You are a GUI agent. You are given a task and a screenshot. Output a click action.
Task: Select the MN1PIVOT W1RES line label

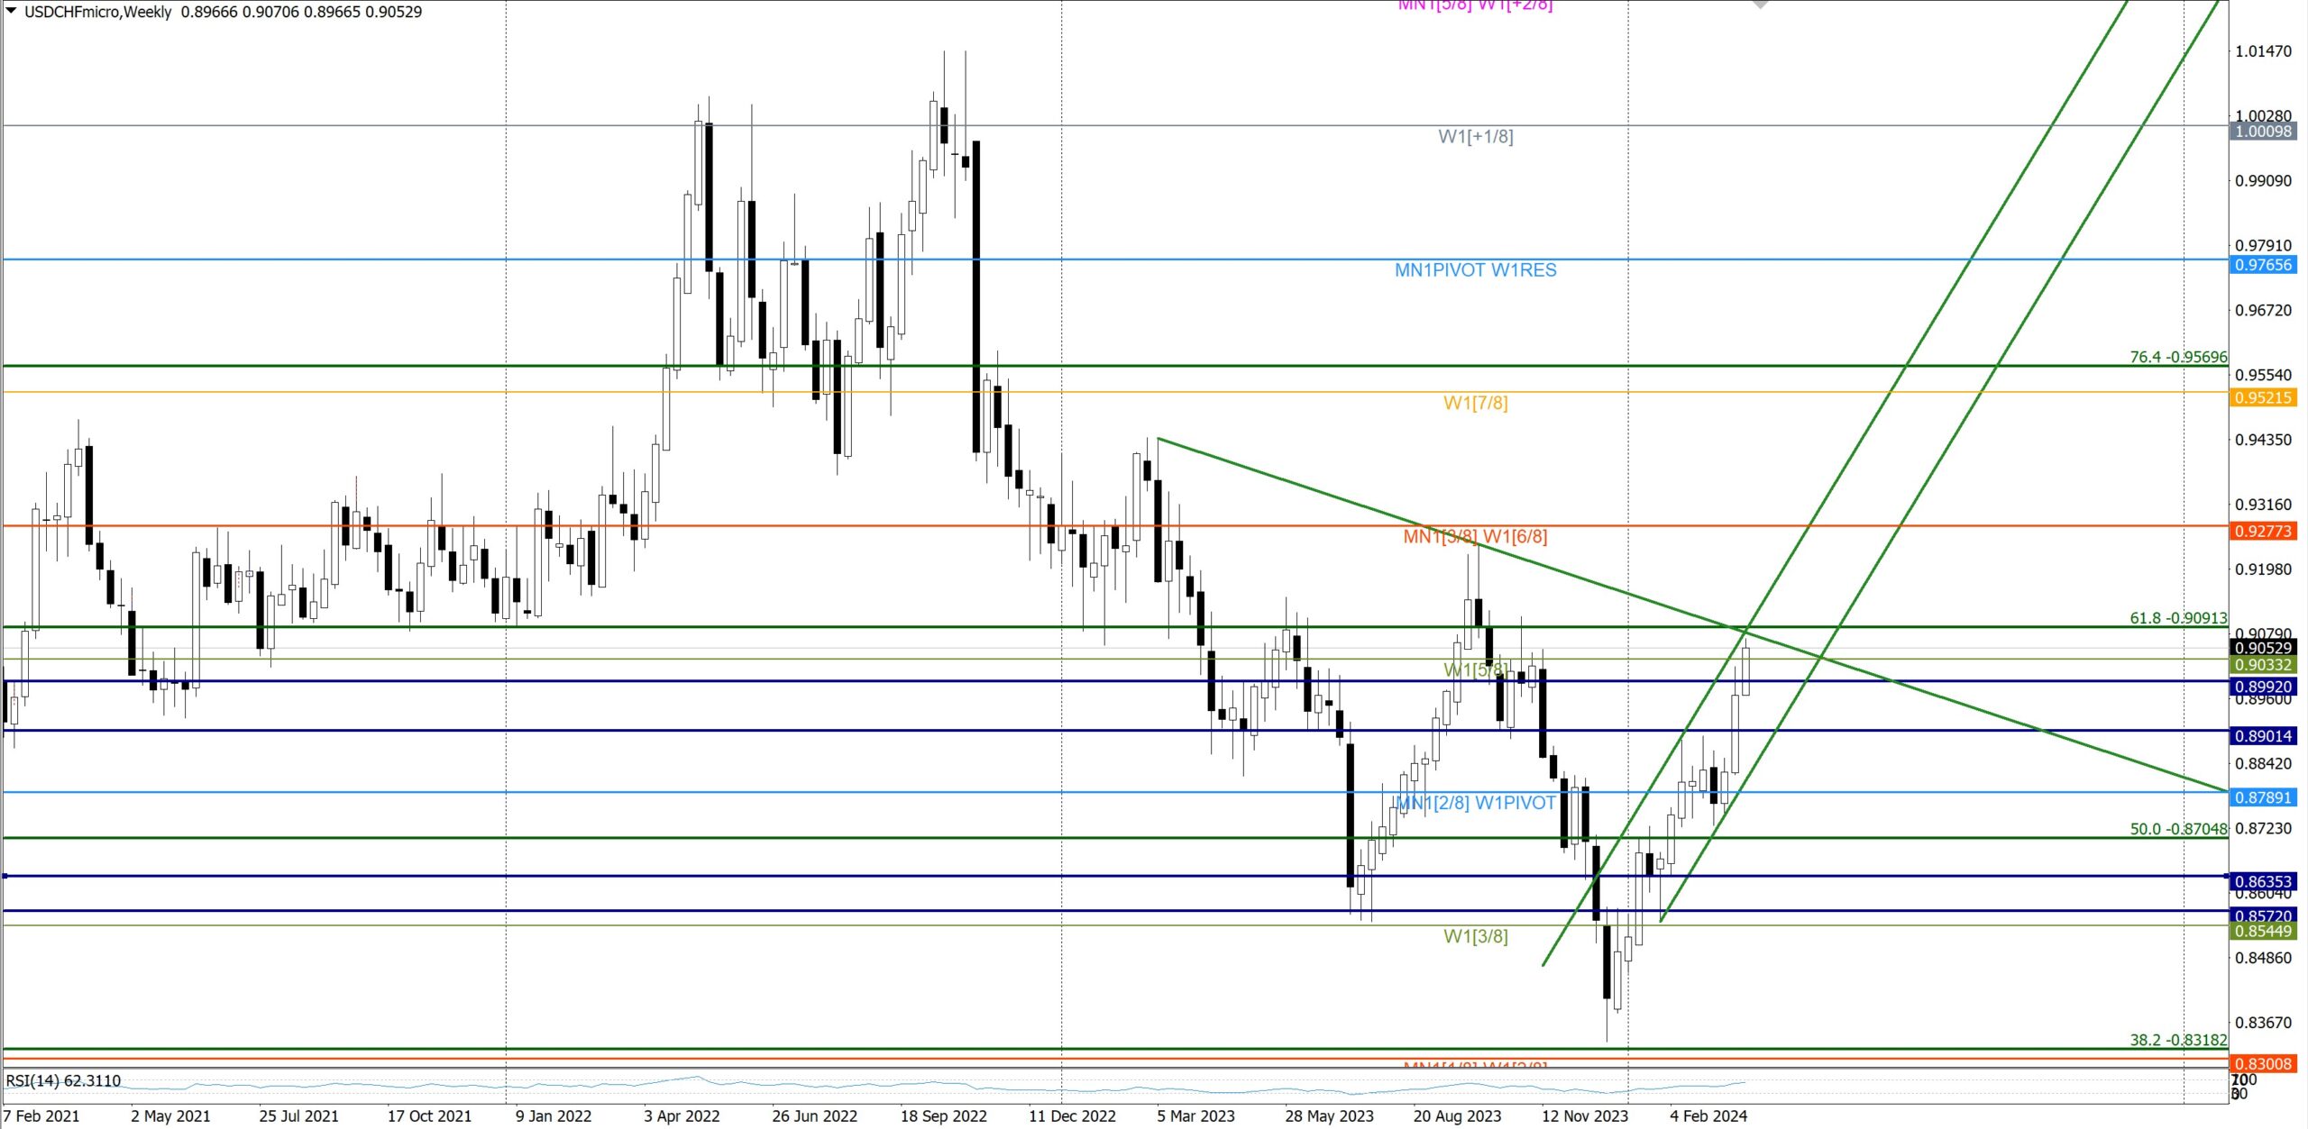tap(1475, 270)
